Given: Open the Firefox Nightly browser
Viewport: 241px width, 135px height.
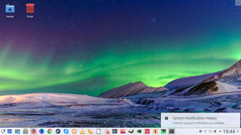Looking at the screenshot, I should point(42,131).
